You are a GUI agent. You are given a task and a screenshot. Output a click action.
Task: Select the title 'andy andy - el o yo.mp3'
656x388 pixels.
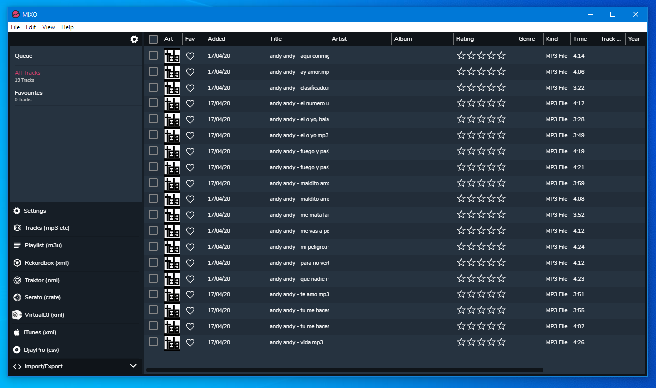point(299,135)
